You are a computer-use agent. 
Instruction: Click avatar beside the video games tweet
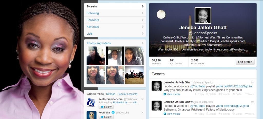click(x=156, y=86)
